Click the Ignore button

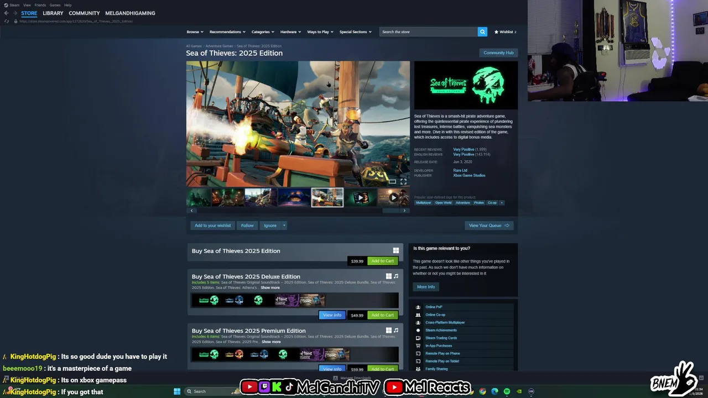pyautogui.click(x=270, y=226)
